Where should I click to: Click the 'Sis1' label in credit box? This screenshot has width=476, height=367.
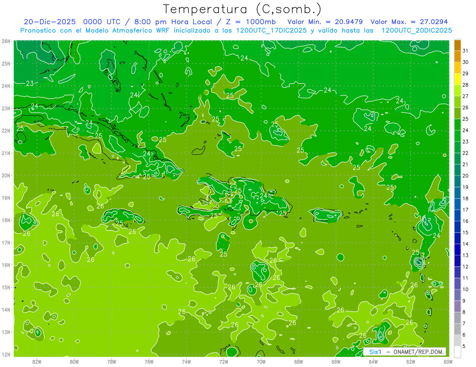pos(375,352)
